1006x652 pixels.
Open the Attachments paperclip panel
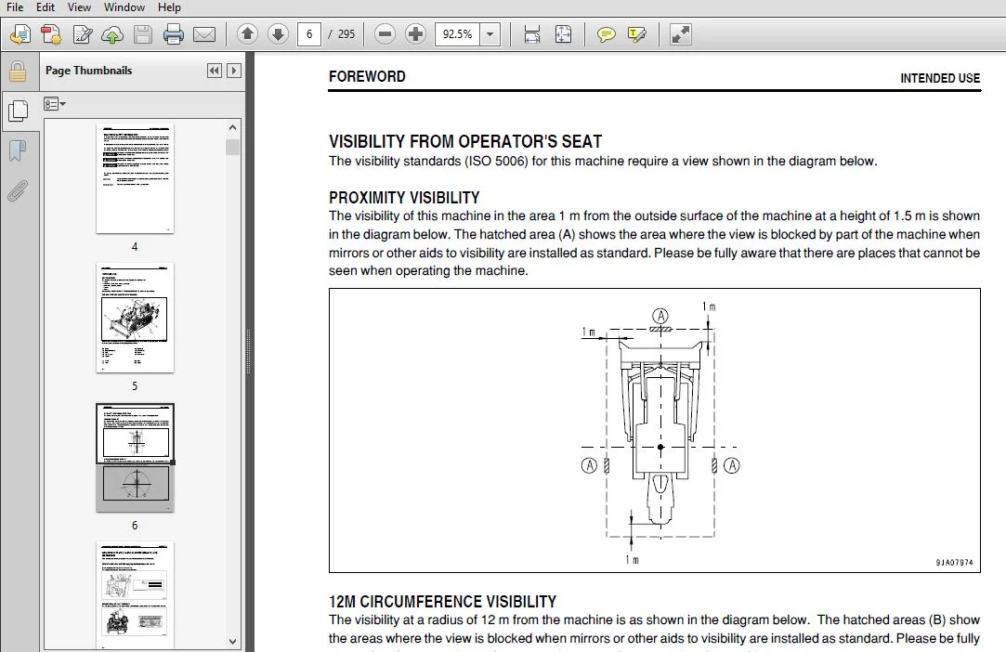click(18, 190)
